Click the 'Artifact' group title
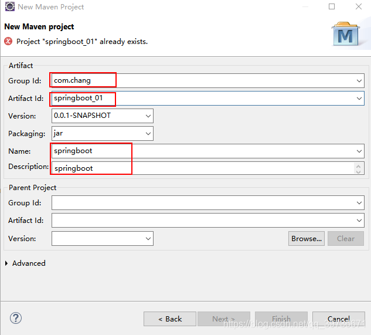The height and width of the screenshot is (335, 371). coord(21,66)
